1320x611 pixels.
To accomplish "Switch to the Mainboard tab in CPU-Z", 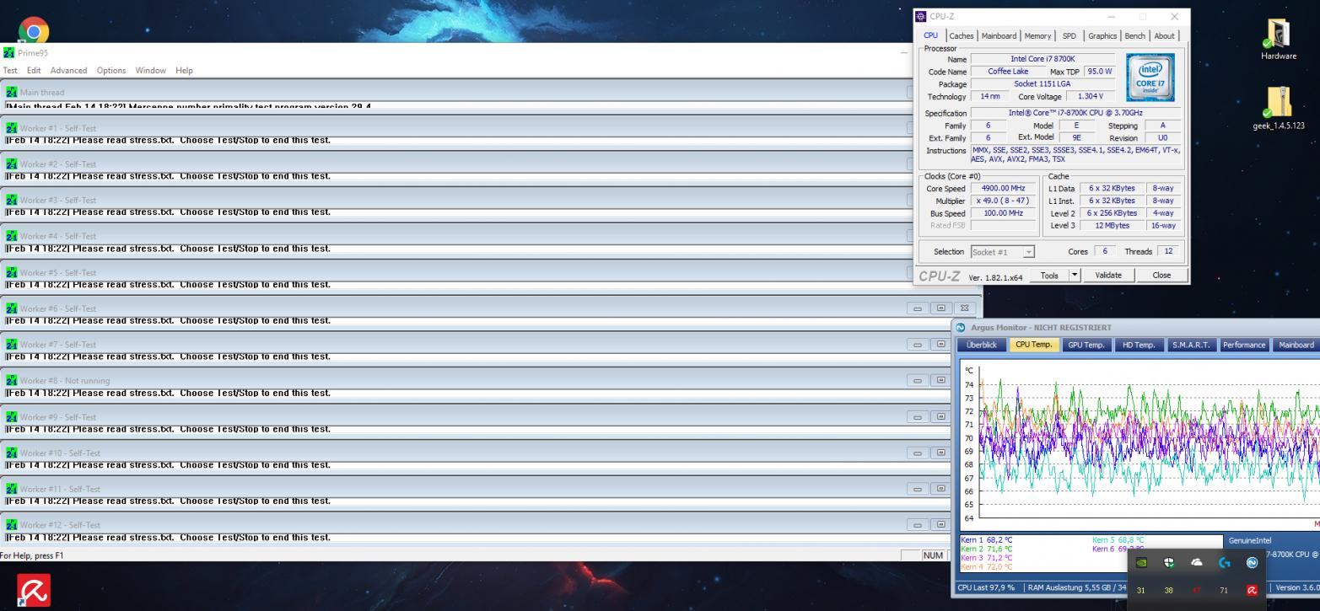I will 999,35.
